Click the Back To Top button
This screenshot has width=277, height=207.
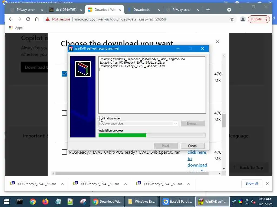[249, 168]
